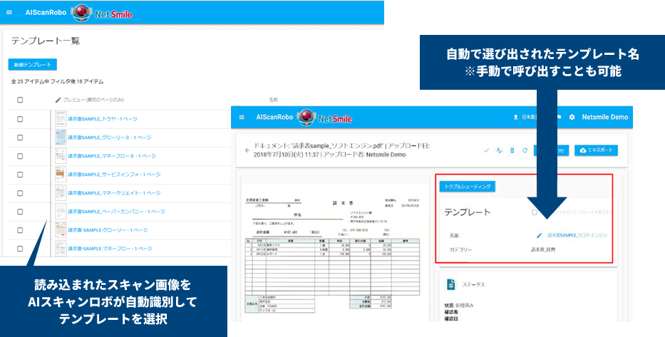The height and width of the screenshot is (337, 665).
Task: Open the hamburger menu in the document detail window
Action: click(x=242, y=117)
